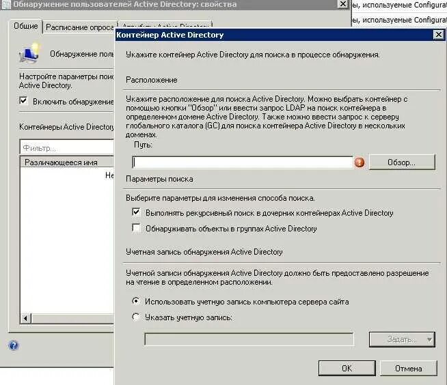The image size is (447, 385).
Task: Click the Фильтр filter field in properties window
Action: pyautogui.click(x=67, y=148)
